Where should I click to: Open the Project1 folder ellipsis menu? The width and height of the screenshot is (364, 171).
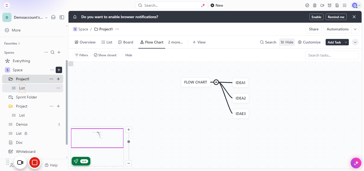pos(51,79)
